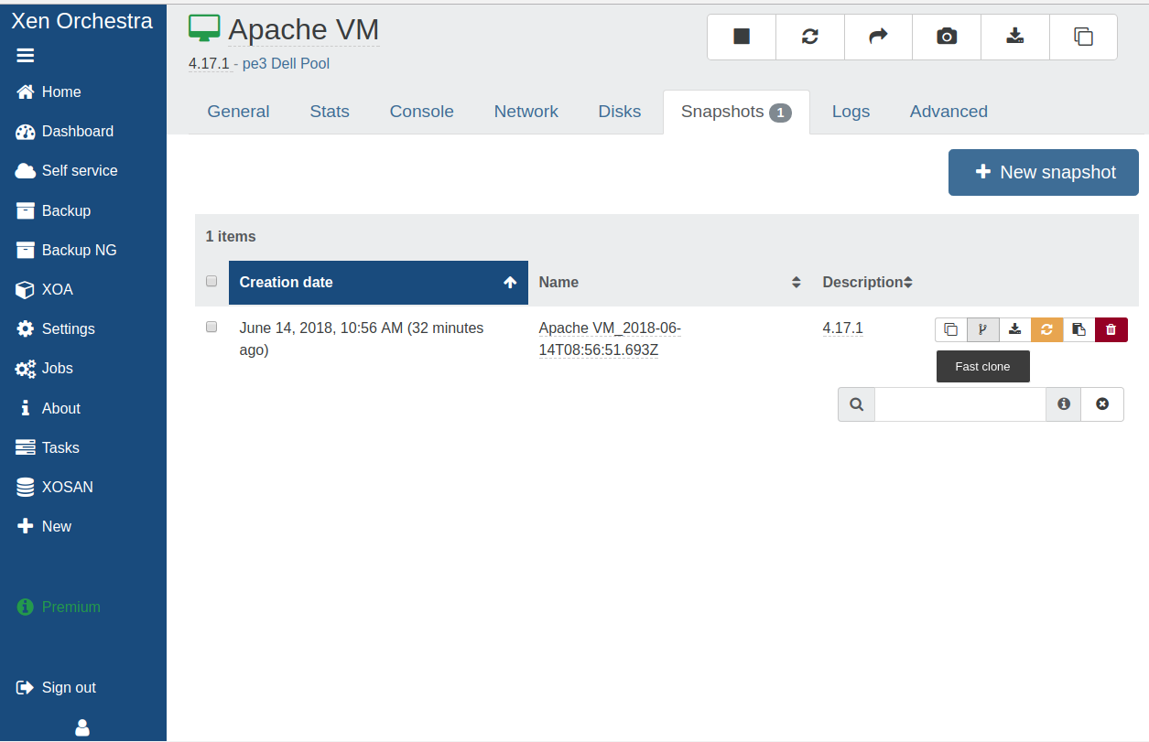Viewport: 1149px width, 742px height.
Task: Export the VM via the download icon
Action: coord(1014,37)
